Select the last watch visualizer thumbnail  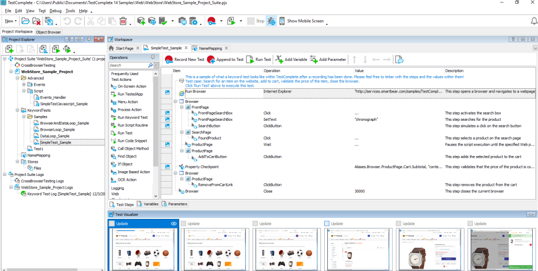click(x=502, y=250)
